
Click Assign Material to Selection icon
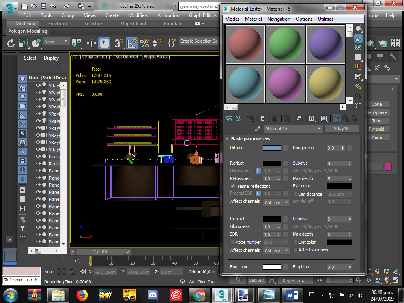(x=251, y=118)
